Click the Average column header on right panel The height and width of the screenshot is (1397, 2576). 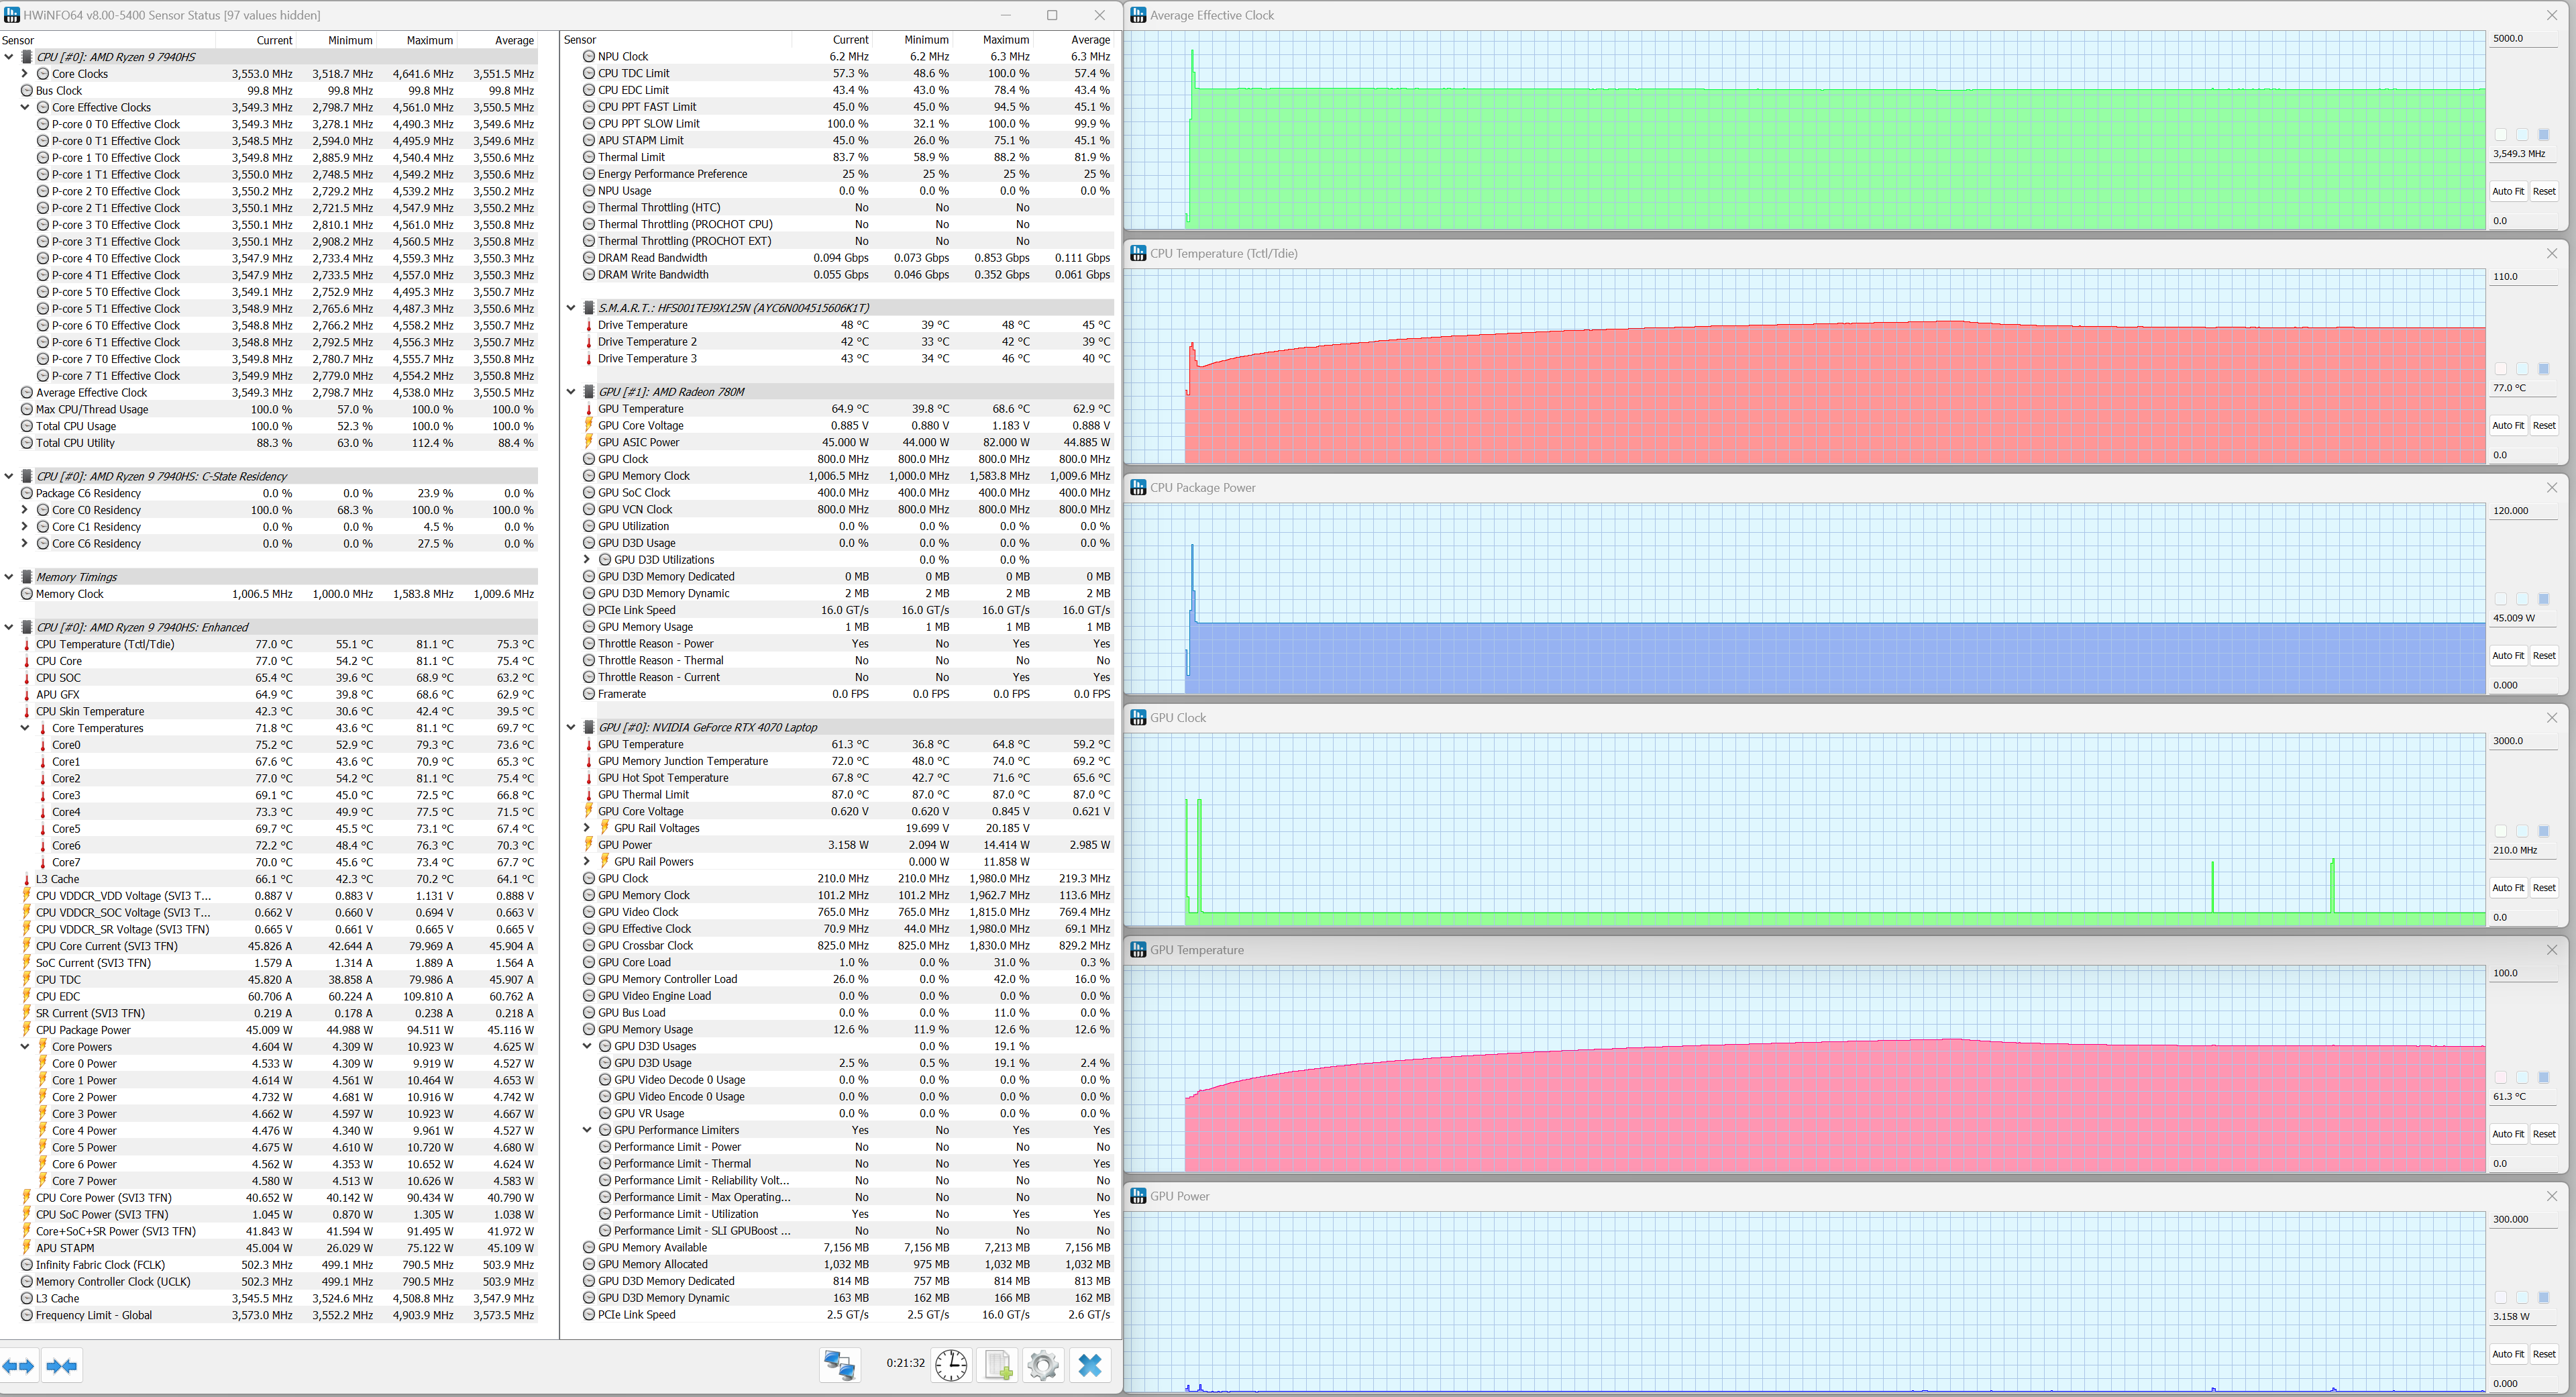pos(1090,40)
